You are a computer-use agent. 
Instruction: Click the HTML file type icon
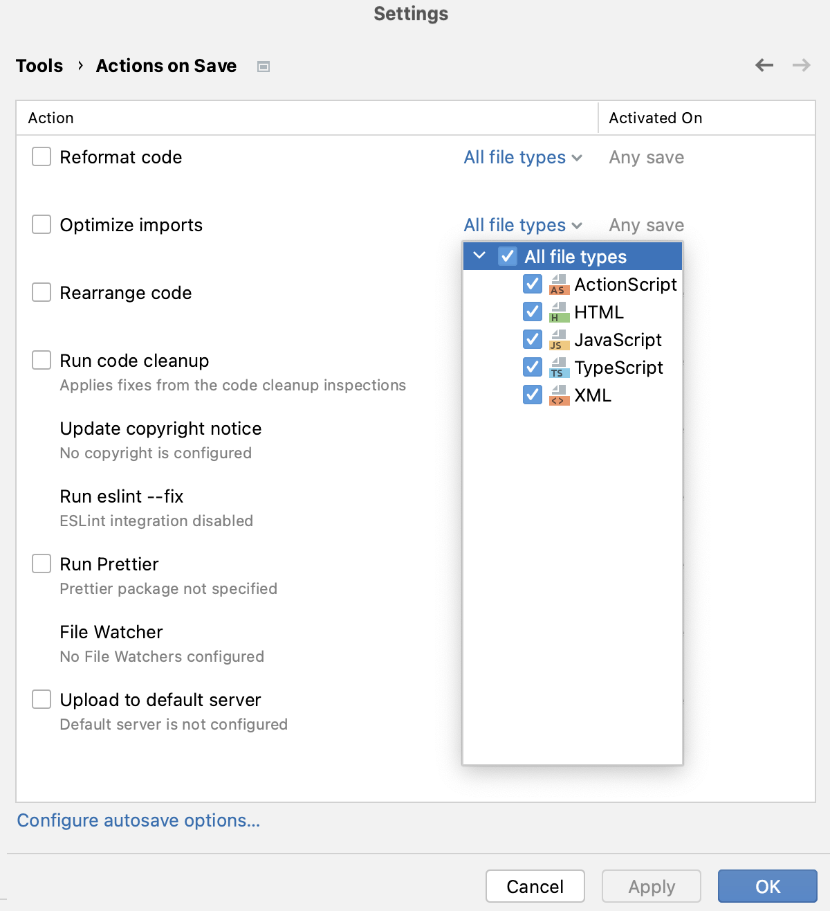pos(560,312)
